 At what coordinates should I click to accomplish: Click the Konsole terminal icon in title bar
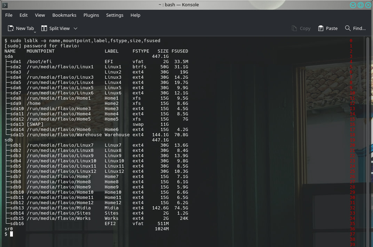click(x=6, y=5)
